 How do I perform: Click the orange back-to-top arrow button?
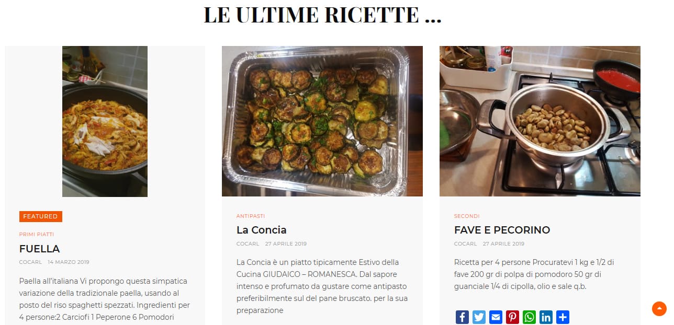(x=659, y=309)
